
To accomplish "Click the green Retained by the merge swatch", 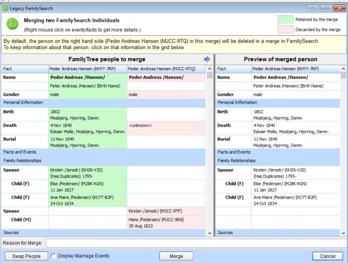I will tap(285, 19).
